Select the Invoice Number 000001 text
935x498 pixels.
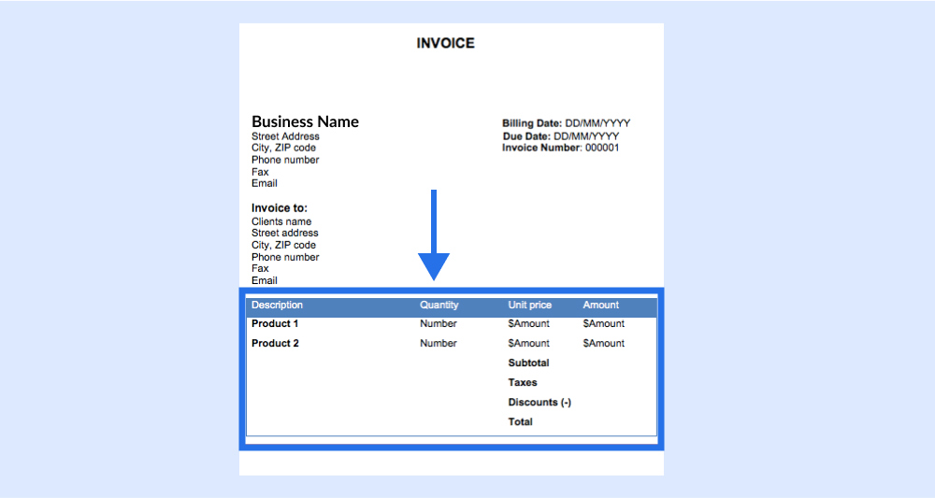[560, 148]
